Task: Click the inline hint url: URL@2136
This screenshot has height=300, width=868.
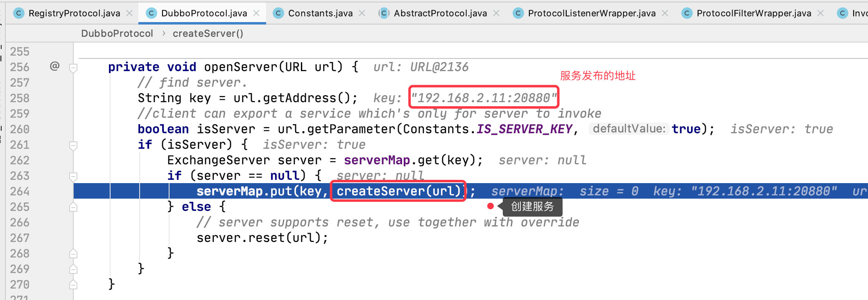Action: point(421,67)
